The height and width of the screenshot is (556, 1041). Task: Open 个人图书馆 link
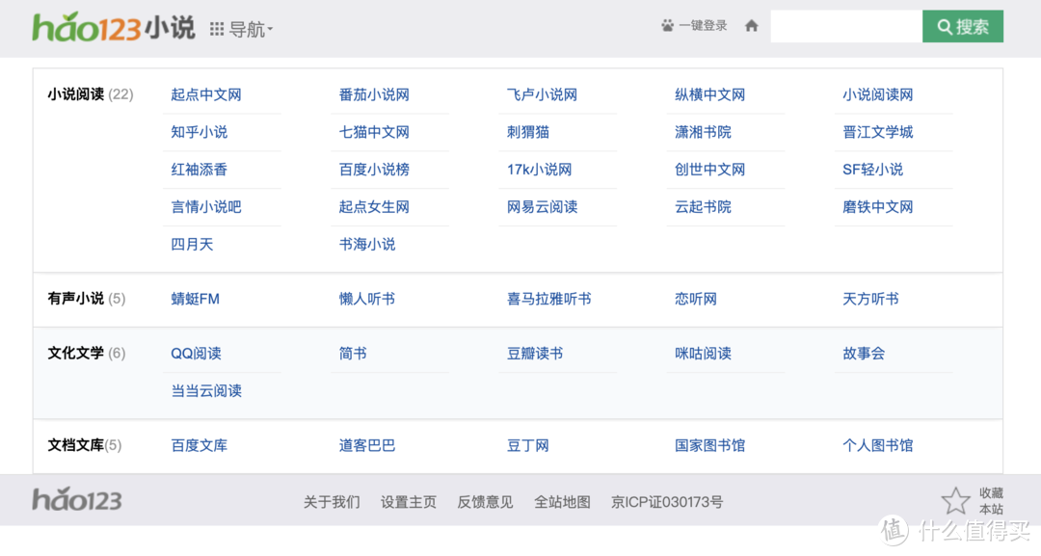[x=878, y=446]
